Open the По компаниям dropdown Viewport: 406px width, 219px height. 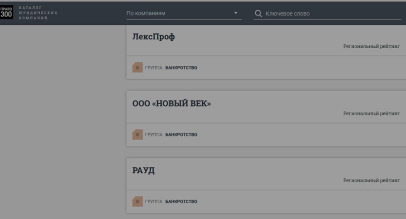[x=179, y=14]
